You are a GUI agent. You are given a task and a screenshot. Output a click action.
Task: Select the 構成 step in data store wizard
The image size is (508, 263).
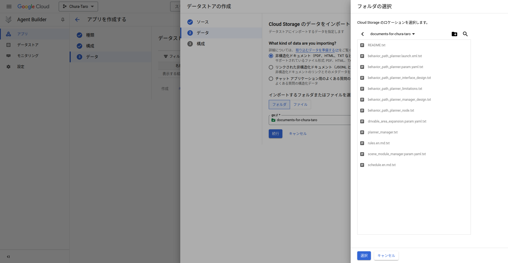click(221, 44)
